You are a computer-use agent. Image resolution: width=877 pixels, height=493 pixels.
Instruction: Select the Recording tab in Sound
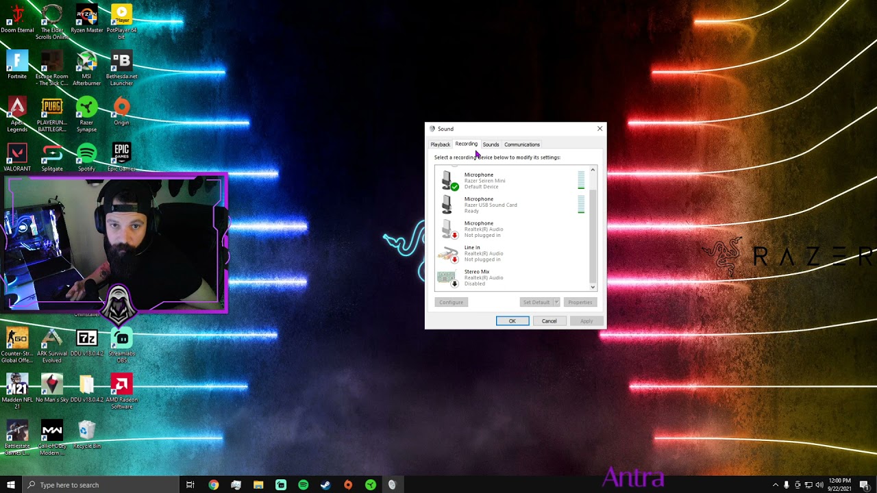[x=466, y=144]
